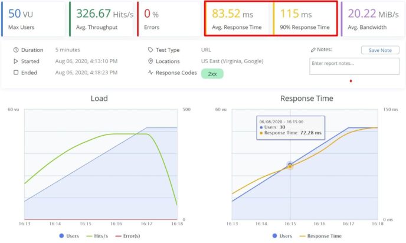Click the 83.52 ms Avg. Response Time value

pyautogui.click(x=233, y=14)
